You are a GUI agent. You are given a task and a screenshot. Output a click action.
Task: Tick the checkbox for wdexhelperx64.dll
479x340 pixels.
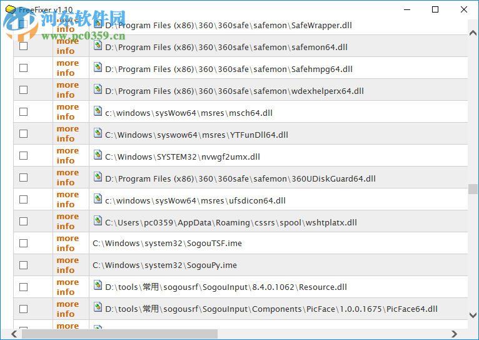click(x=24, y=90)
